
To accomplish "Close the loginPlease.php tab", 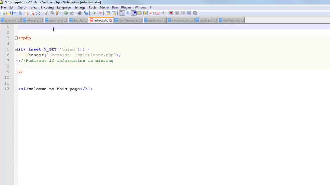I will tap(140, 20).
